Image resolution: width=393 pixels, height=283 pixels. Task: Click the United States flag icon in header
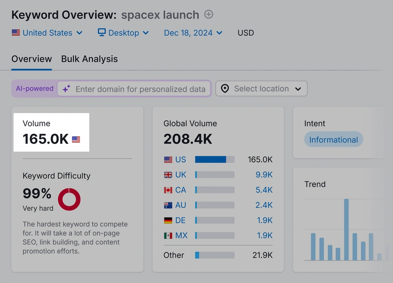point(16,33)
